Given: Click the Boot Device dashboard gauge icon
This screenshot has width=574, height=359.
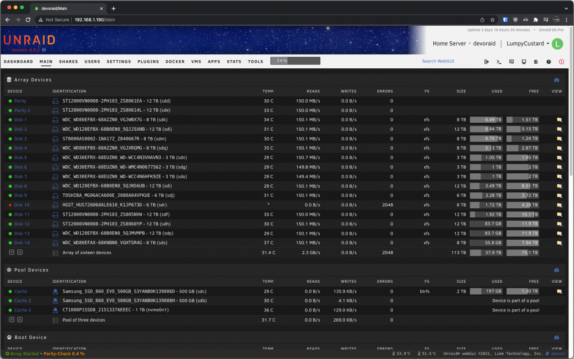Looking at the screenshot, I should (557, 338).
